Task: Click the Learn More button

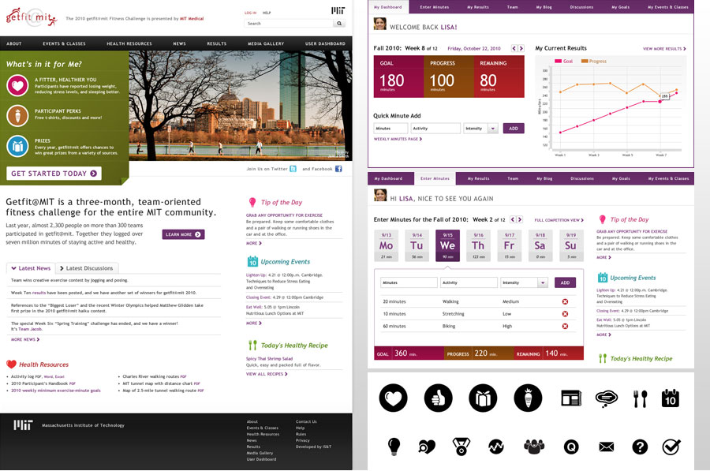Action: [183, 234]
